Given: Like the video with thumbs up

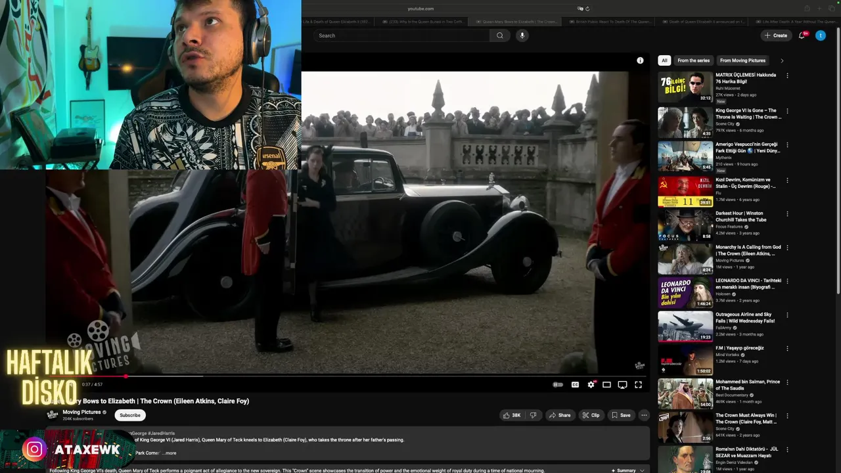Looking at the screenshot, I should [512, 415].
